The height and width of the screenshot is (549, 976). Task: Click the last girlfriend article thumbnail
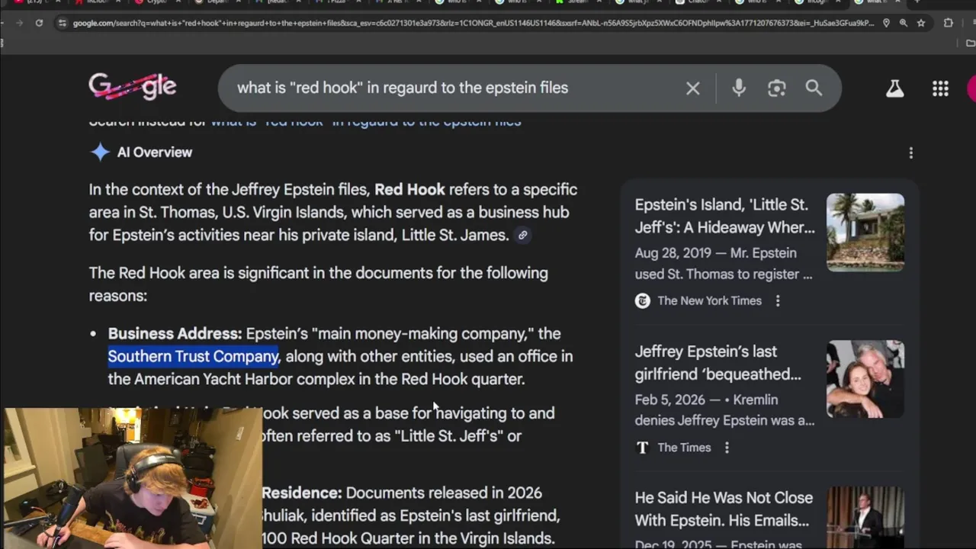coord(865,379)
